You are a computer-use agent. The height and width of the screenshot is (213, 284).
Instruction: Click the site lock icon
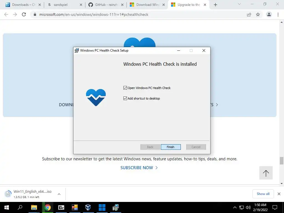(35, 14)
